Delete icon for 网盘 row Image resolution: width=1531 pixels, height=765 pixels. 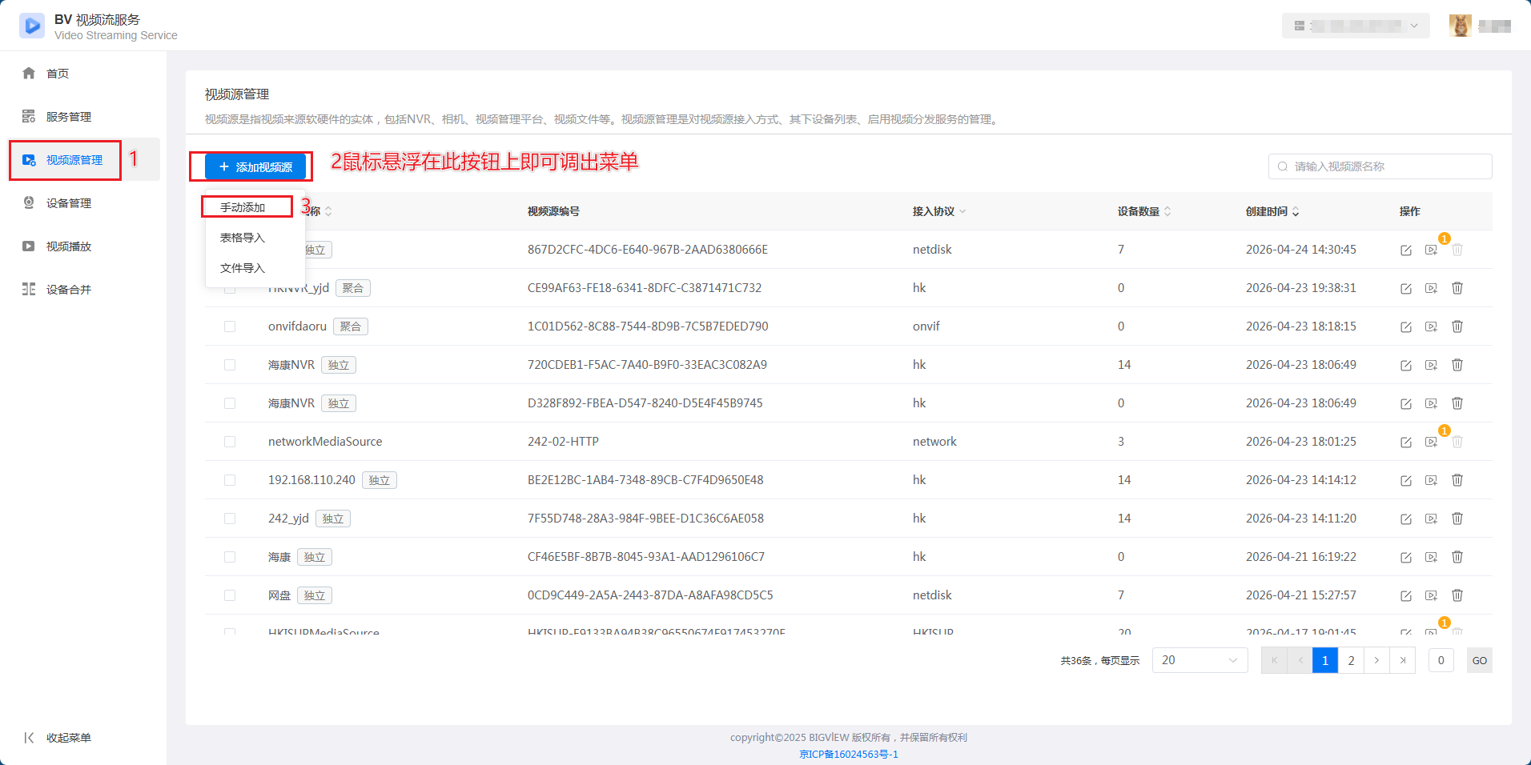[1457, 595]
